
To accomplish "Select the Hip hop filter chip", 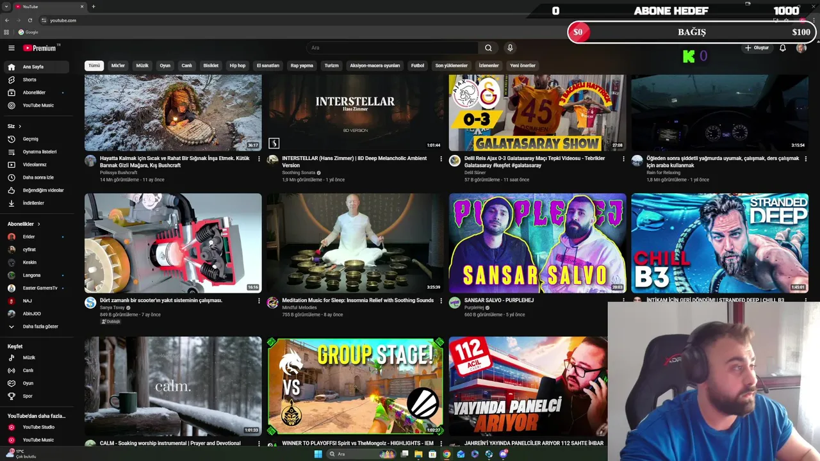I will (x=238, y=65).
